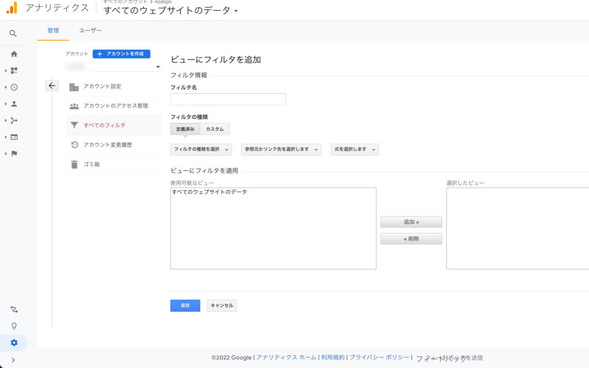
Task: Click the アカウント設定 building icon
Action: tap(74, 87)
